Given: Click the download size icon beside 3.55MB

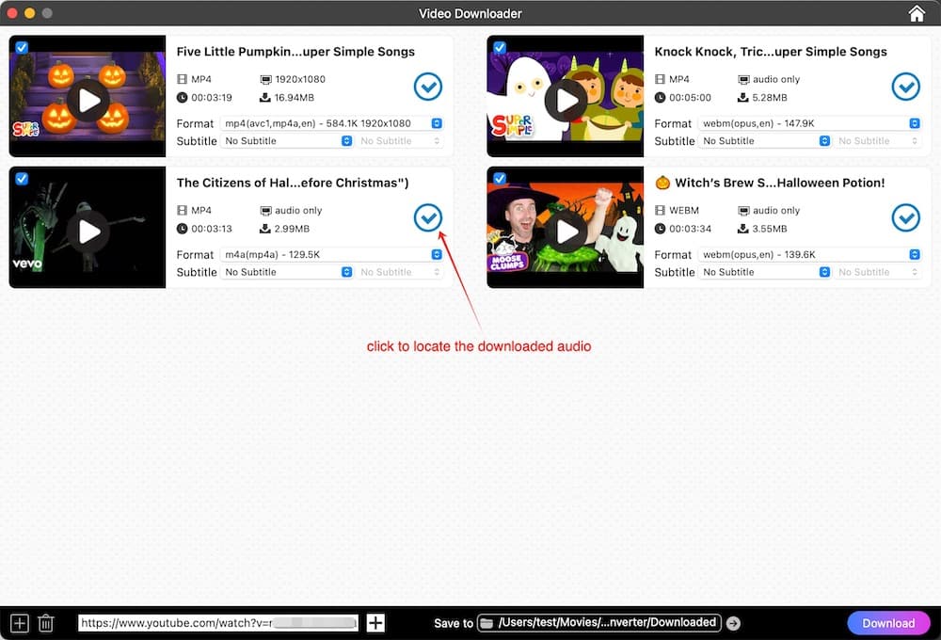Looking at the screenshot, I should pos(742,228).
